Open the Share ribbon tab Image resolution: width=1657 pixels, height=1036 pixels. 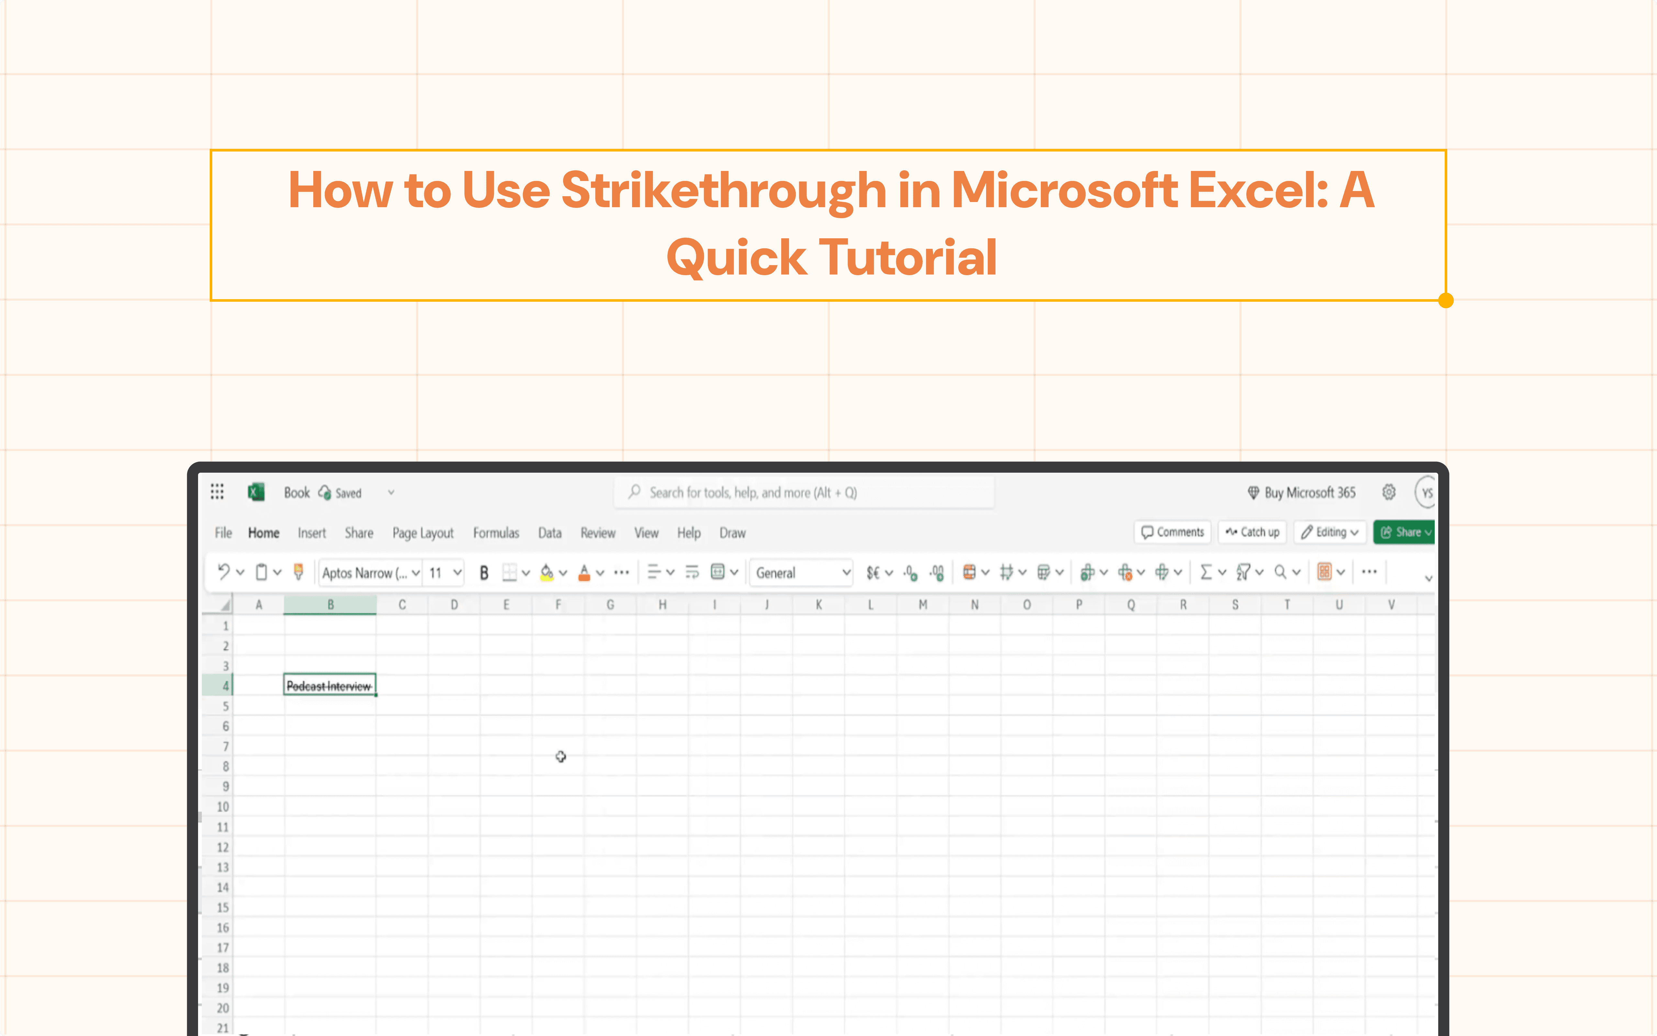(359, 533)
